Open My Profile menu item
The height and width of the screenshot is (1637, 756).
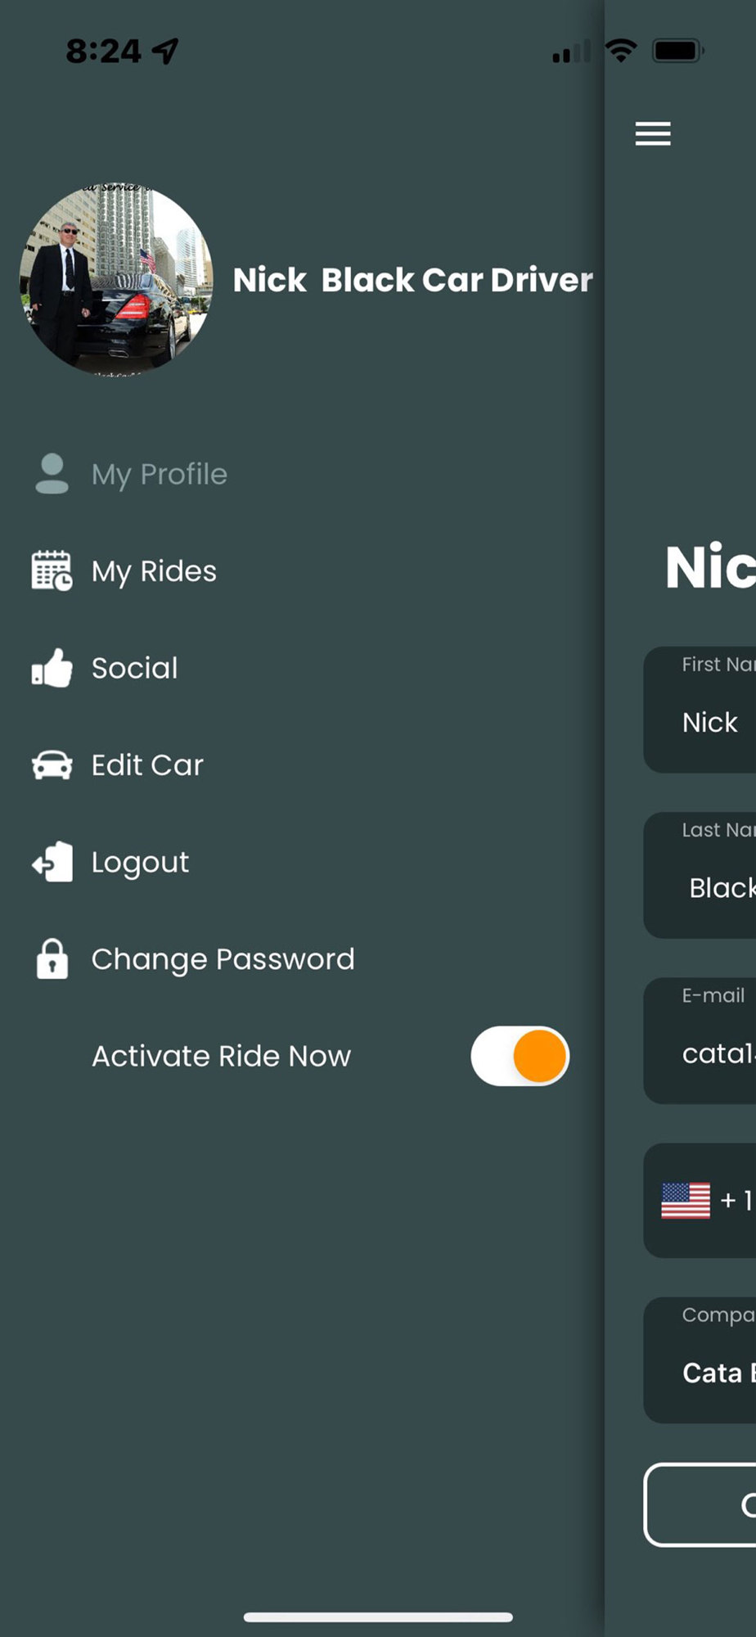point(160,474)
